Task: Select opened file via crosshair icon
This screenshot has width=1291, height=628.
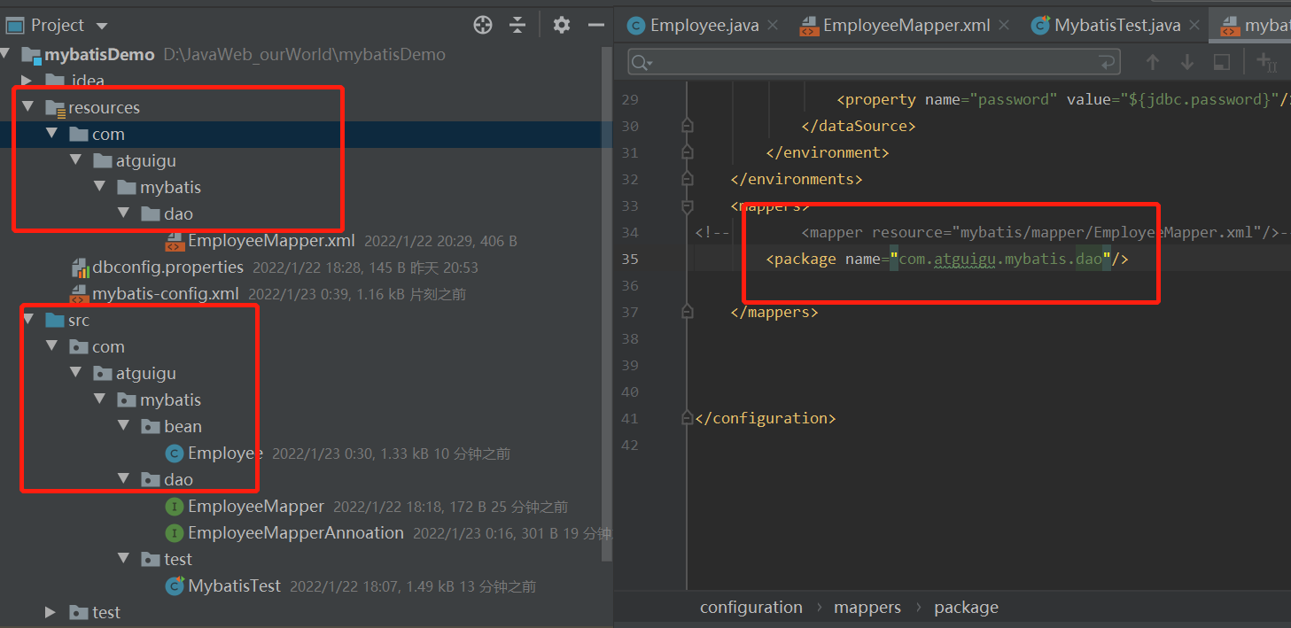Action: 483,25
